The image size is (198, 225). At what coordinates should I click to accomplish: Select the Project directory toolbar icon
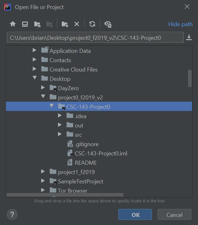(37, 24)
